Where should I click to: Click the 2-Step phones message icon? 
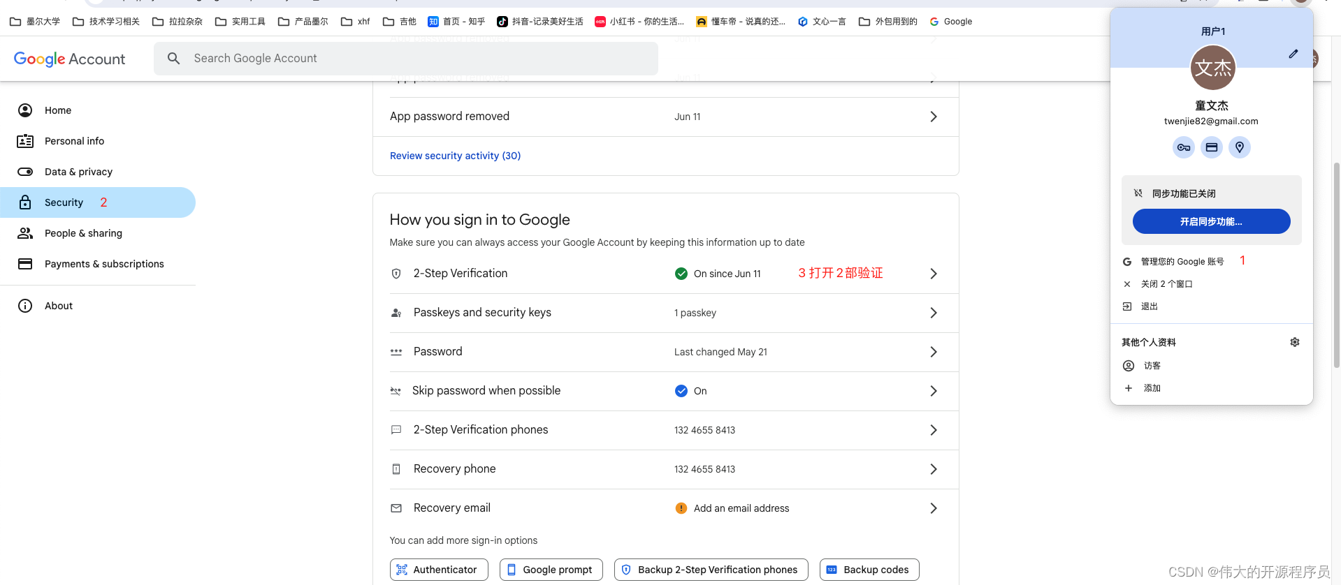[396, 430]
